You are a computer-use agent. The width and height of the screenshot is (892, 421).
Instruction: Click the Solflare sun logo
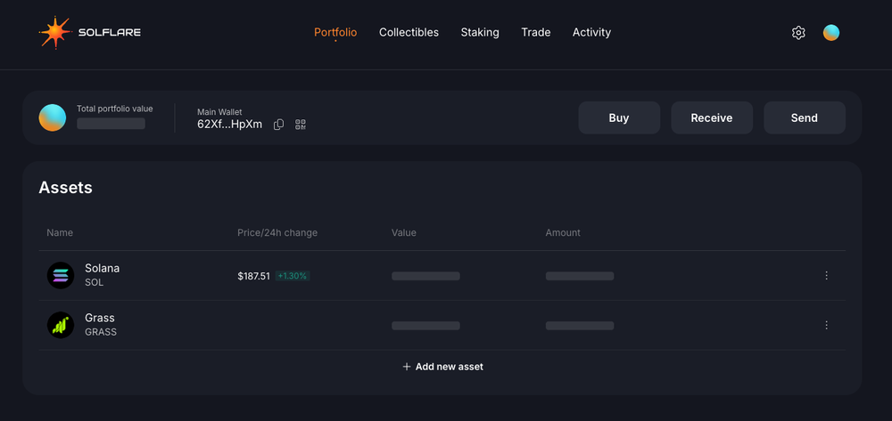pyautogui.click(x=54, y=33)
